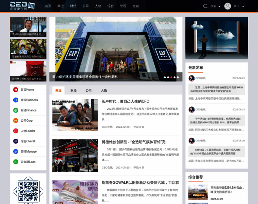
Task: Open article 长寿时代，做自己人生的CFO
Action: click(126, 101)
